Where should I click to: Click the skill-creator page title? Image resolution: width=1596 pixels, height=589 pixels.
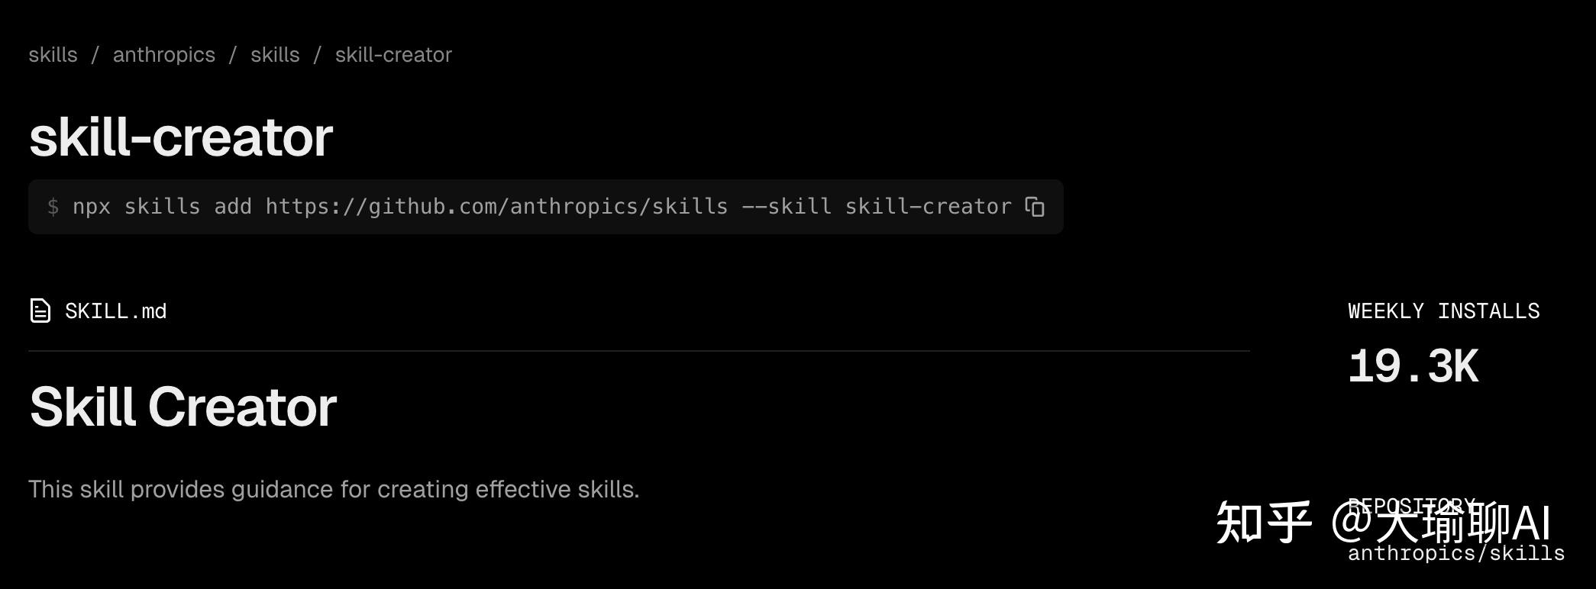pyautogui.click(x=180, y=137)
